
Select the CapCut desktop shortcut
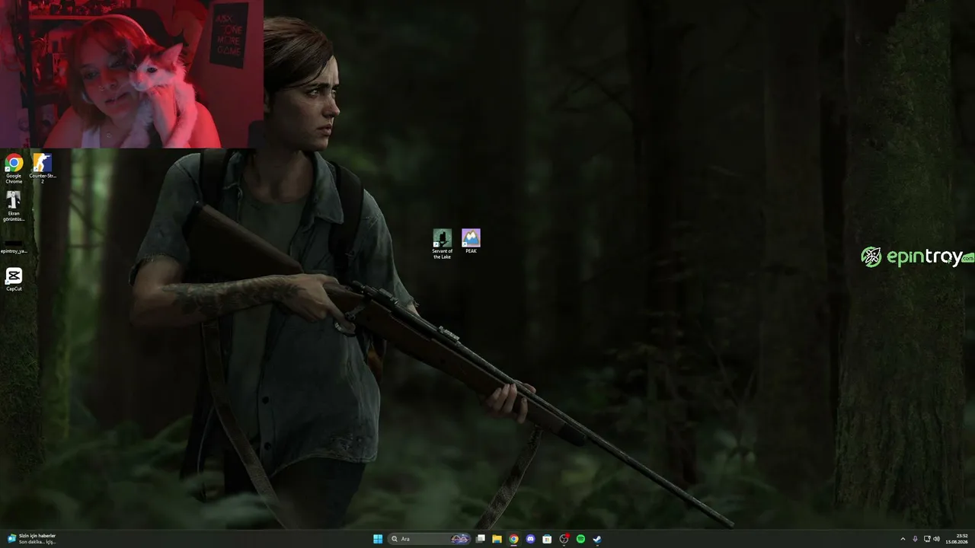pyautogui.click(x=14, y=279)
